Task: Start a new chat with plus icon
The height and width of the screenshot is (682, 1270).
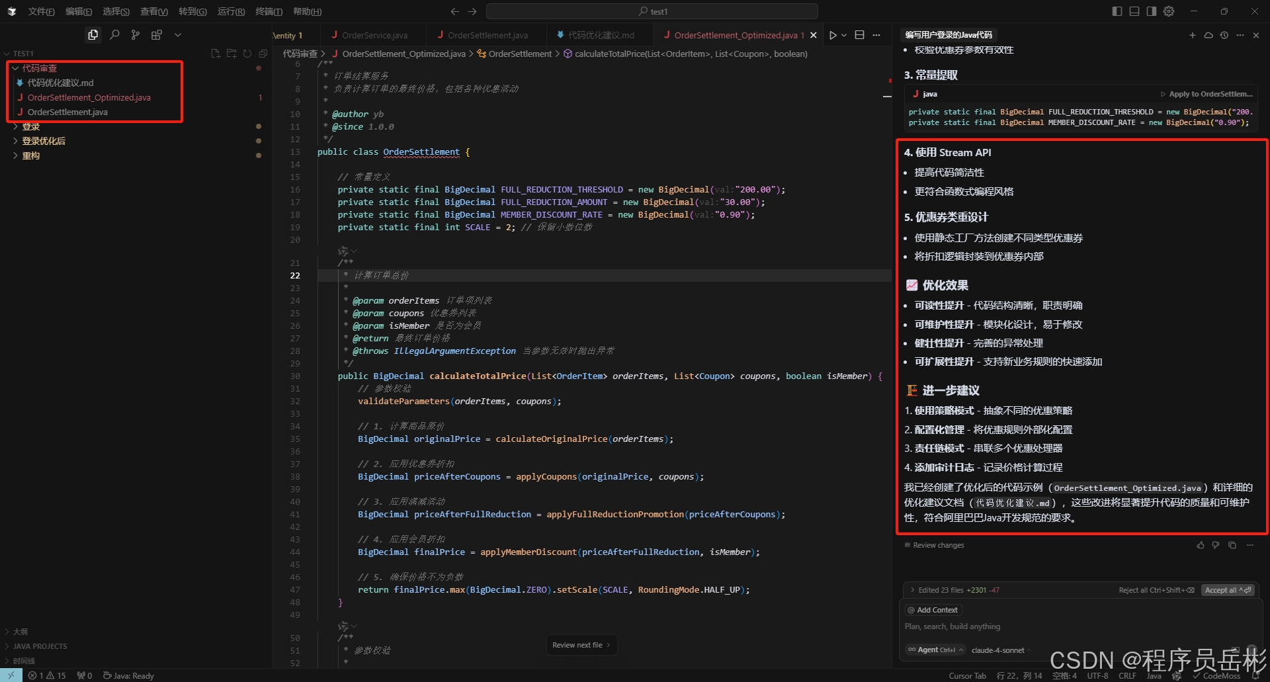Action: tap(1193, 35)
